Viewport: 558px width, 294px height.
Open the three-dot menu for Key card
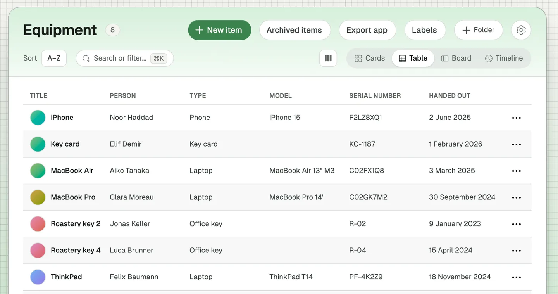(517, 144)
